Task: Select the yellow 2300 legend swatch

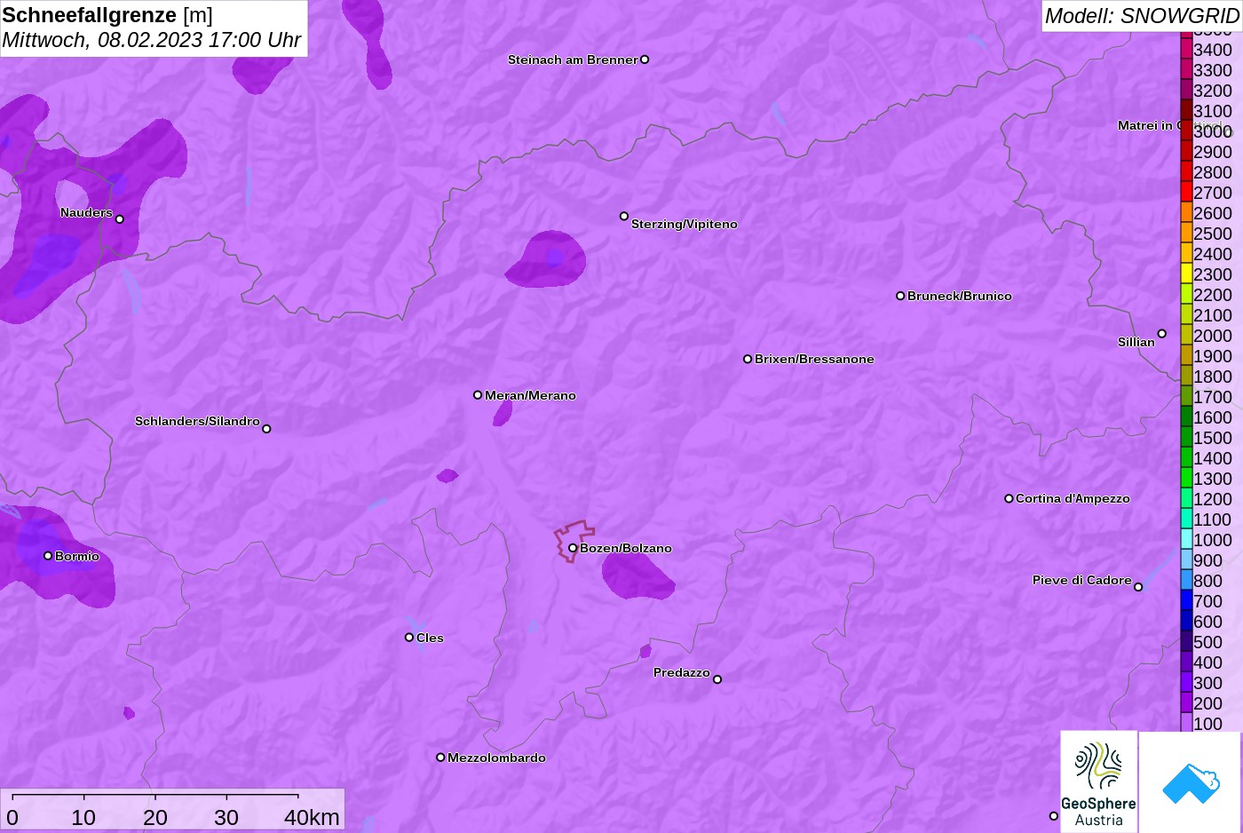Action: [1186, 274]
